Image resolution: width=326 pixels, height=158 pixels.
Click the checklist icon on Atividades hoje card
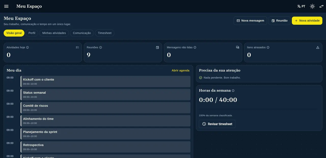(77, 48)
